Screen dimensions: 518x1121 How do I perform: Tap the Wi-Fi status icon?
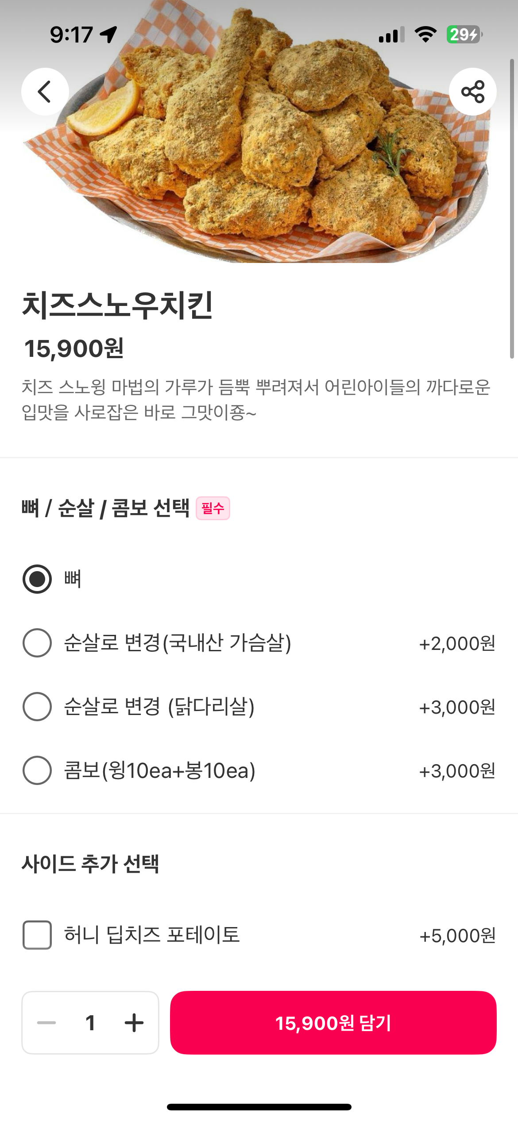point(425,35)
